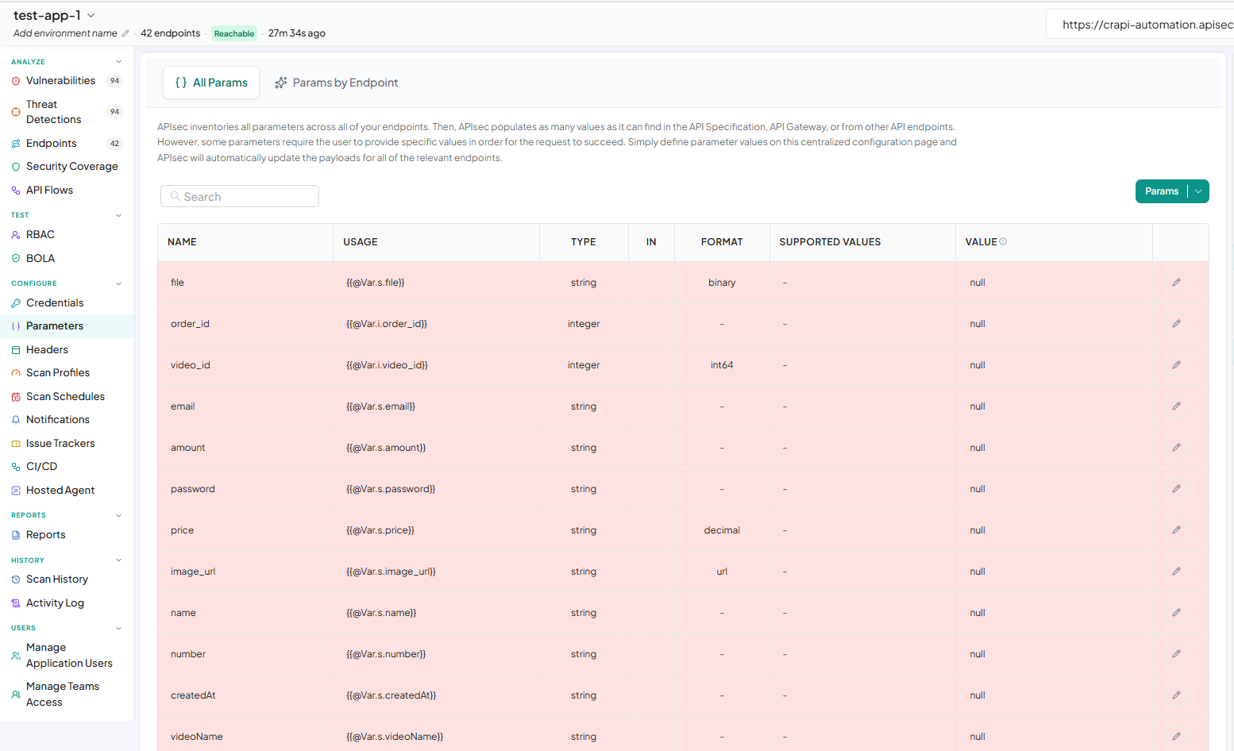Click the parameter Search field

(240, 196)
